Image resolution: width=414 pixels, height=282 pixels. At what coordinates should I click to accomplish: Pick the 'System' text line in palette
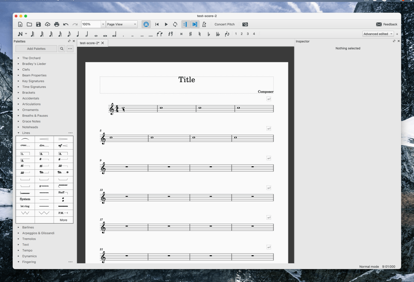25,199
